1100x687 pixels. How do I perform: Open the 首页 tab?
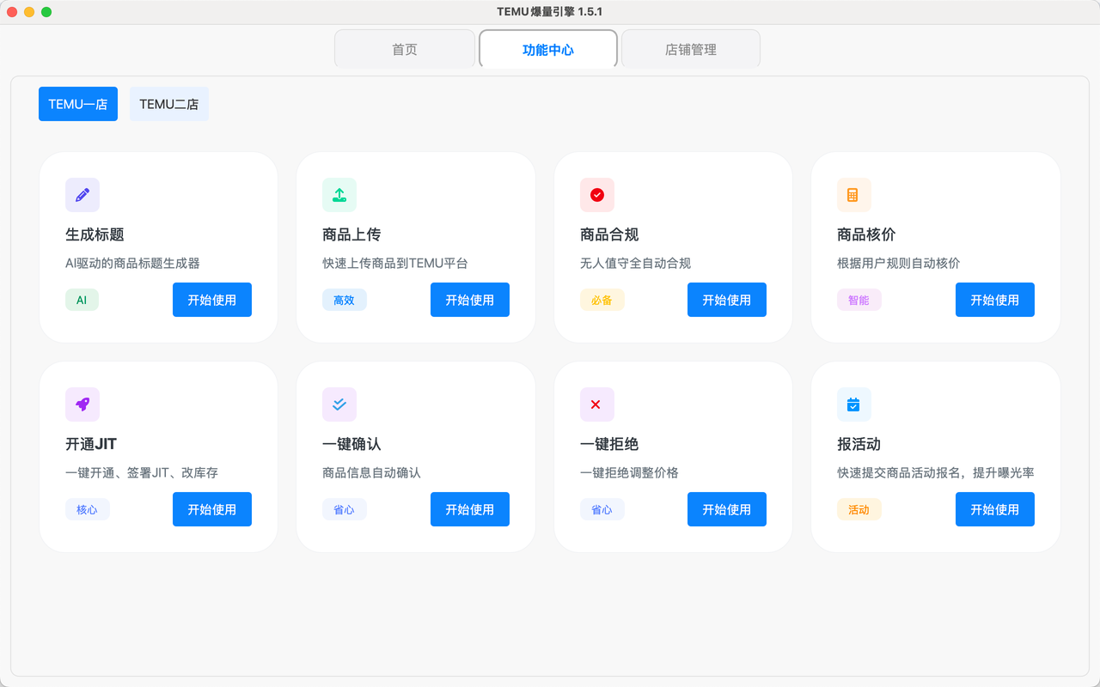(404, 49)
